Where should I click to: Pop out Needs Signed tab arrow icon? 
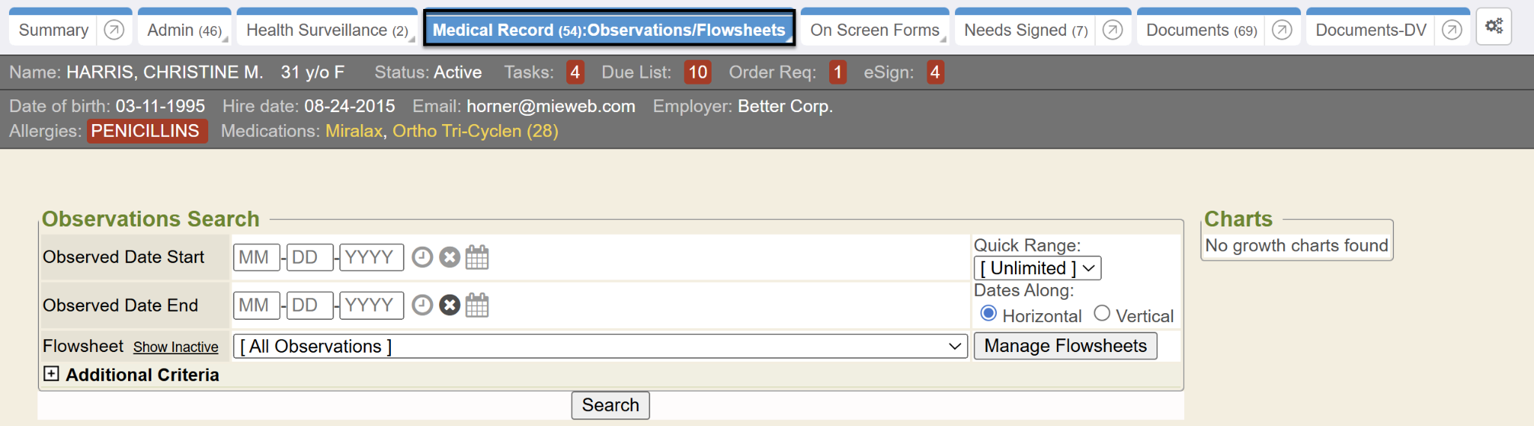[1113, 30]
